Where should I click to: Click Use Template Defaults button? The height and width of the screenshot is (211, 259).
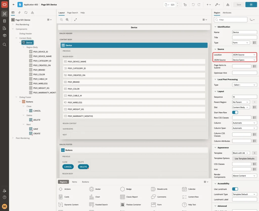pos(245,159)
